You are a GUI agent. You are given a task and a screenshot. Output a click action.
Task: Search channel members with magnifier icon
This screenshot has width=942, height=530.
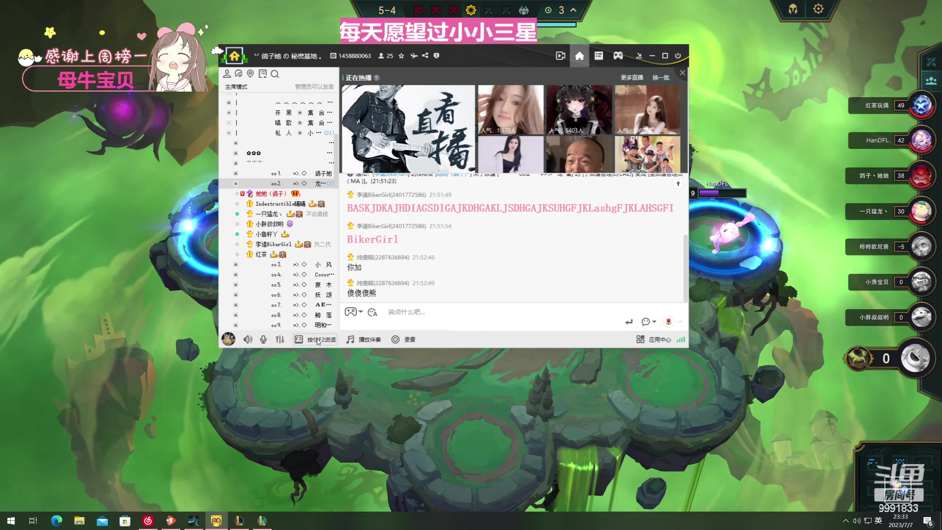pos(275,74)
